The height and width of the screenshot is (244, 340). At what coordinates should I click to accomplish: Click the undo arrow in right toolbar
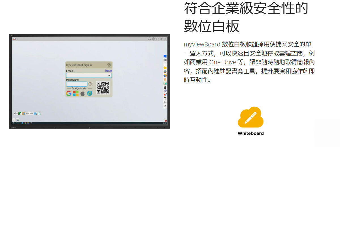point(165,102)
